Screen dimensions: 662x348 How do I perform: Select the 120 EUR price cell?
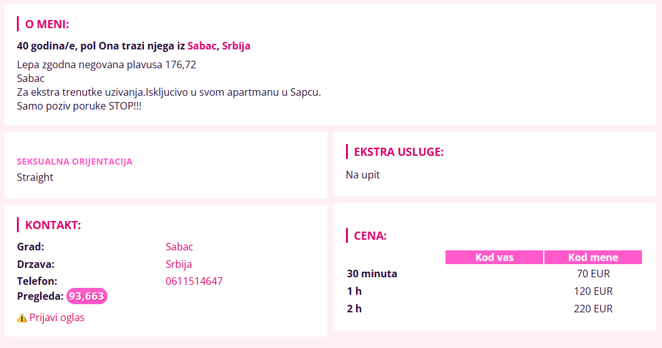593,291
